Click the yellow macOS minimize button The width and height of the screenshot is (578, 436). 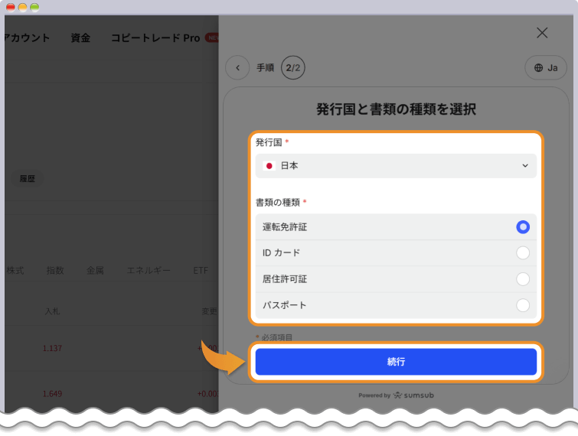[x=22, y=7]
